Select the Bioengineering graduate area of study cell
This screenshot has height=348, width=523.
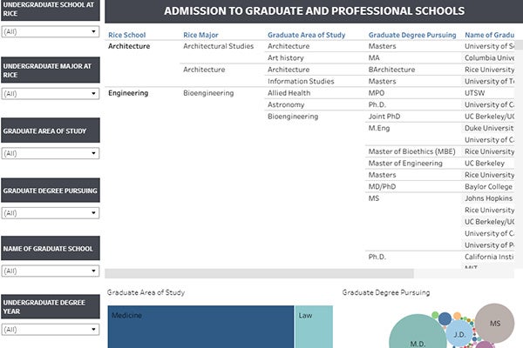coord(293,117)
